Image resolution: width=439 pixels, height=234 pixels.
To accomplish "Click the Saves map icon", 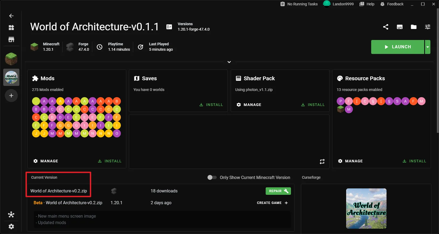I will point(137,78).
